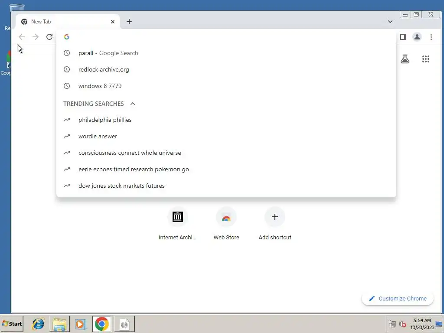
Task: Open a new tab with the plus button
Action: (x=129, y=22)
